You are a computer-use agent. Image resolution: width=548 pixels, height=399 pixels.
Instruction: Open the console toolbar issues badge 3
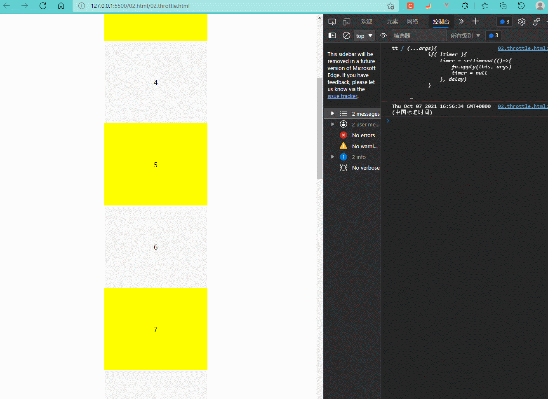(494, 36)
